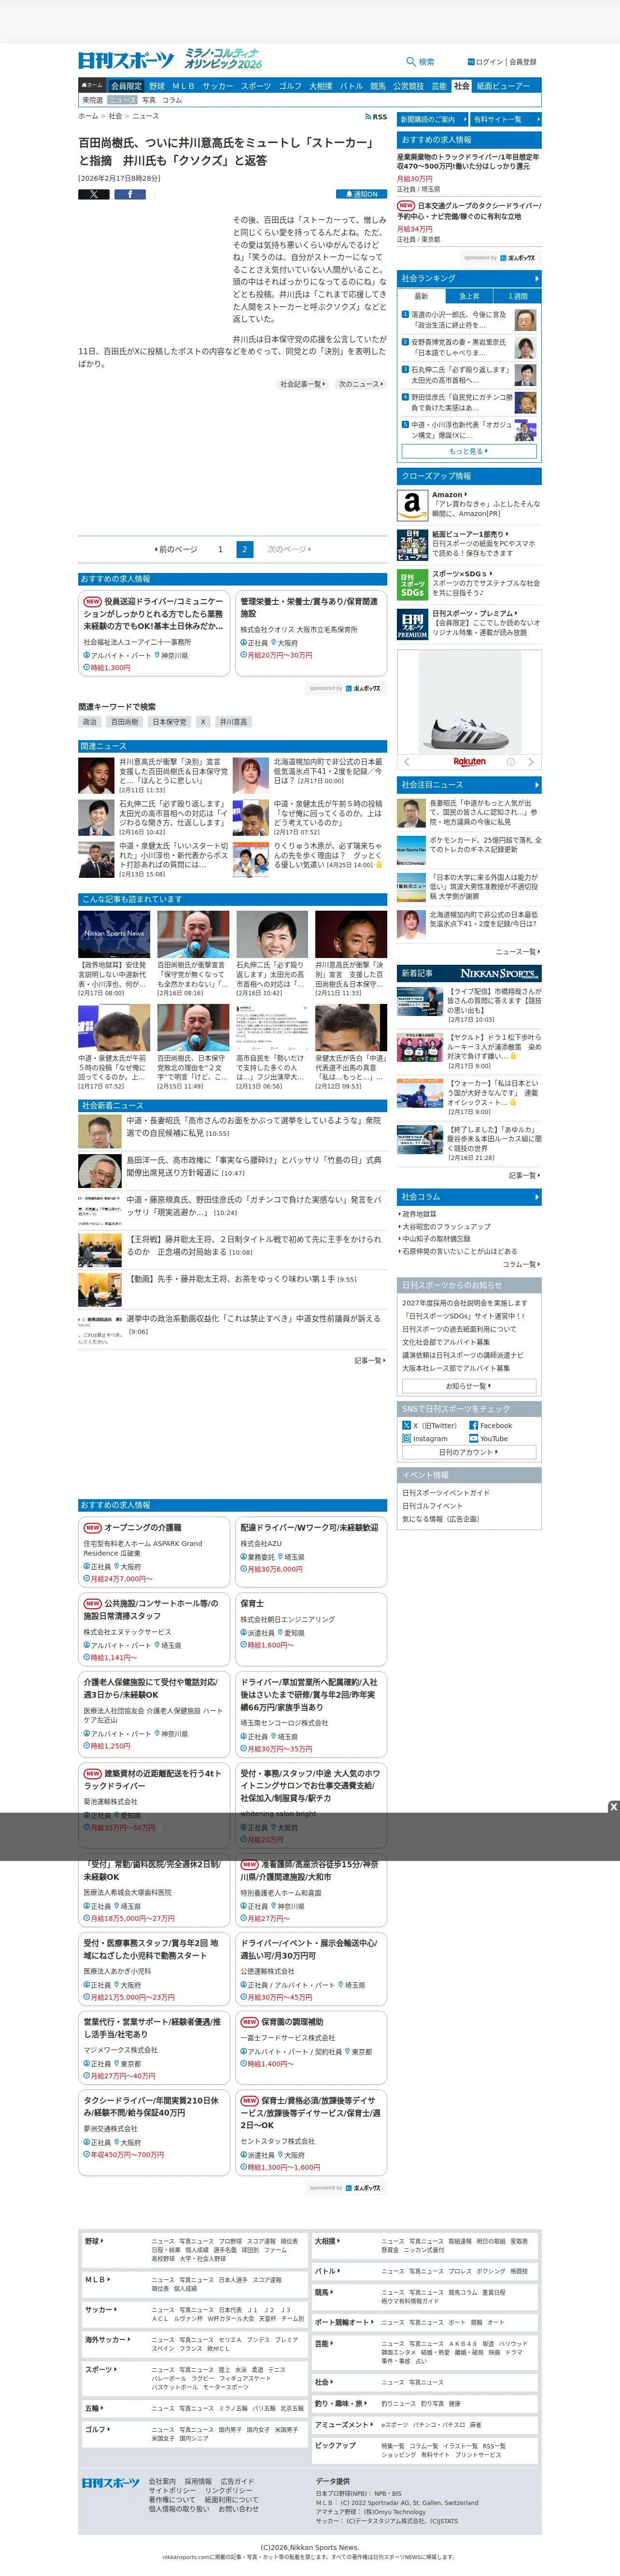Open コラム一覧 link in 社会コラム
This screenshot has height=2576, width=620.
click(x=520, y=1265)
